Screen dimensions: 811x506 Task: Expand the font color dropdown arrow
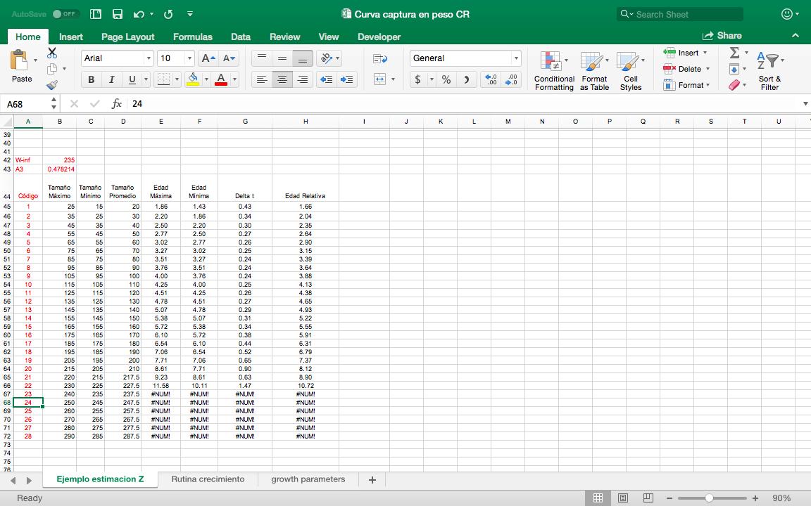pyautogui.click(x=235, y=79)
